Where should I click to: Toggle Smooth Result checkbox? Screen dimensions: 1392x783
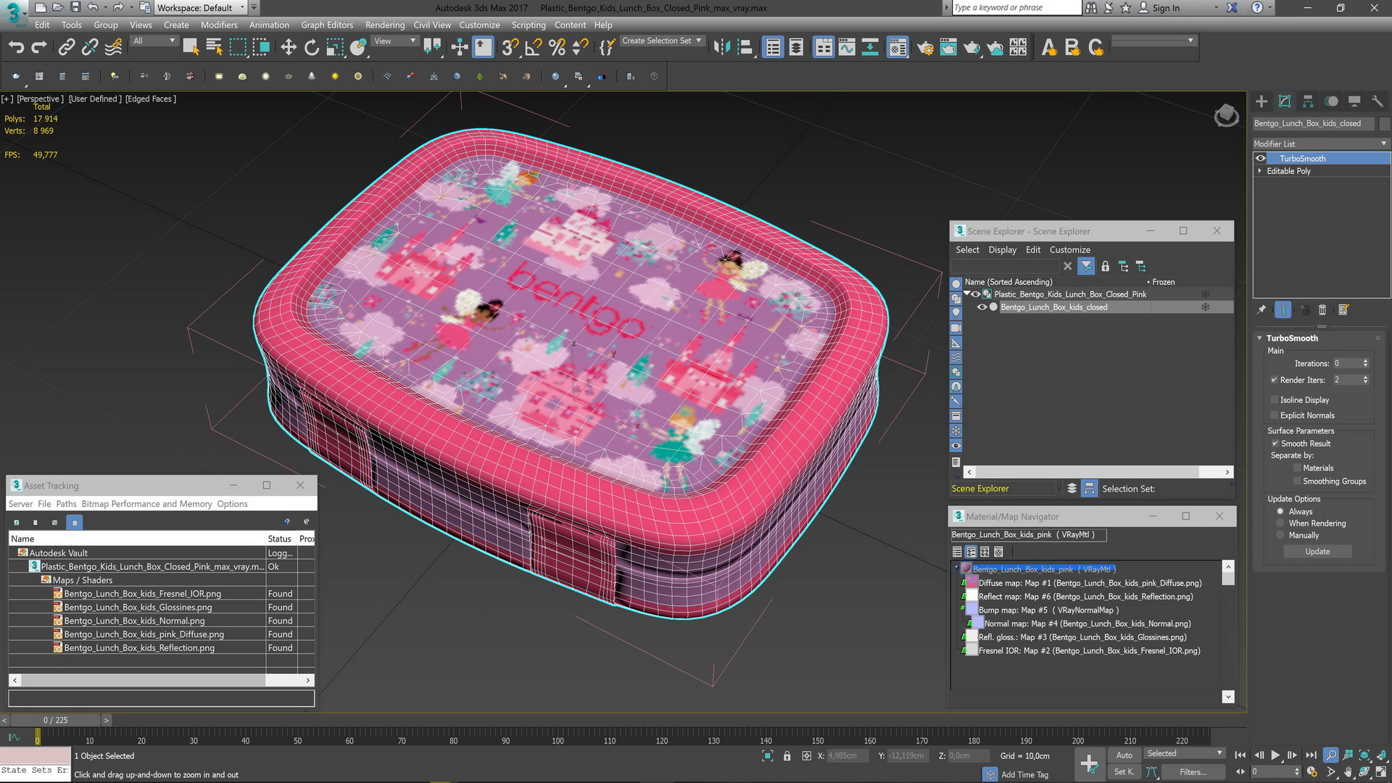pos(1275,444)
